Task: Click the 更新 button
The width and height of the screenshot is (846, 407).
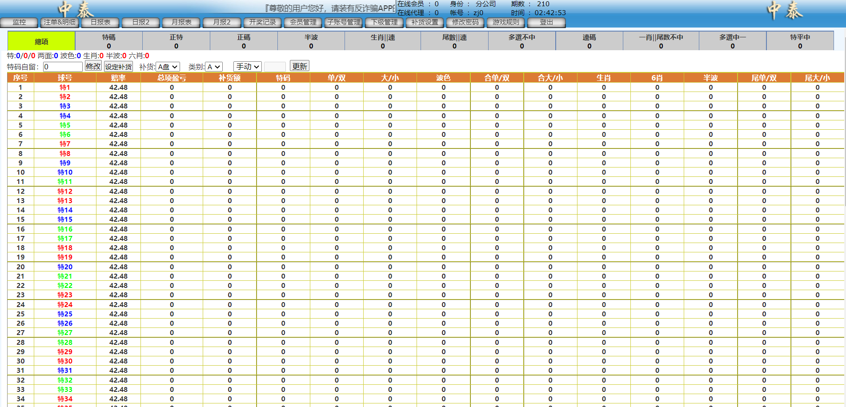Action: (x=300, y=66)
